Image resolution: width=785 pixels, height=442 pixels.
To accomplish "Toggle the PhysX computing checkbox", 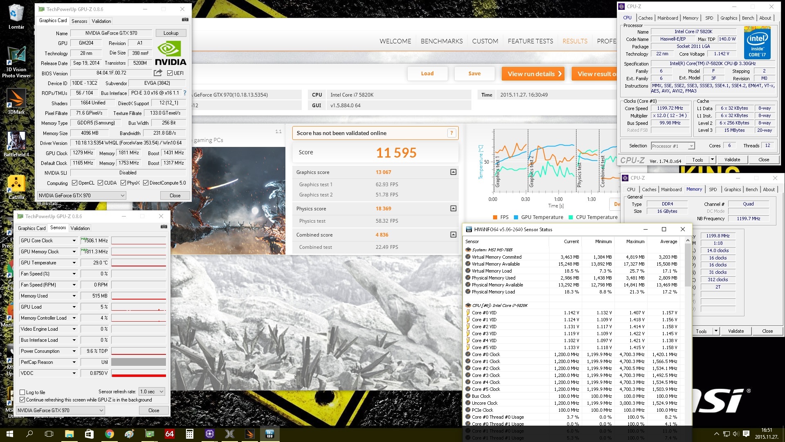I will (123, 183).
